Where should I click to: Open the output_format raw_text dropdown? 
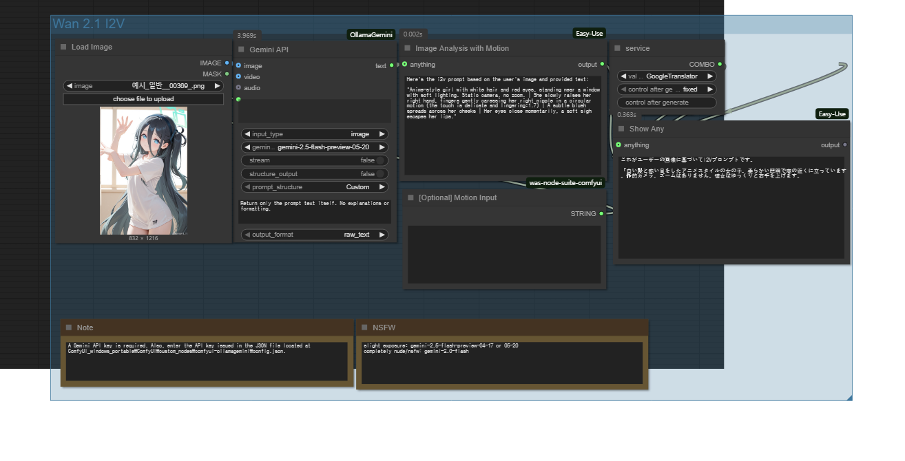click(x=315, y=235)
